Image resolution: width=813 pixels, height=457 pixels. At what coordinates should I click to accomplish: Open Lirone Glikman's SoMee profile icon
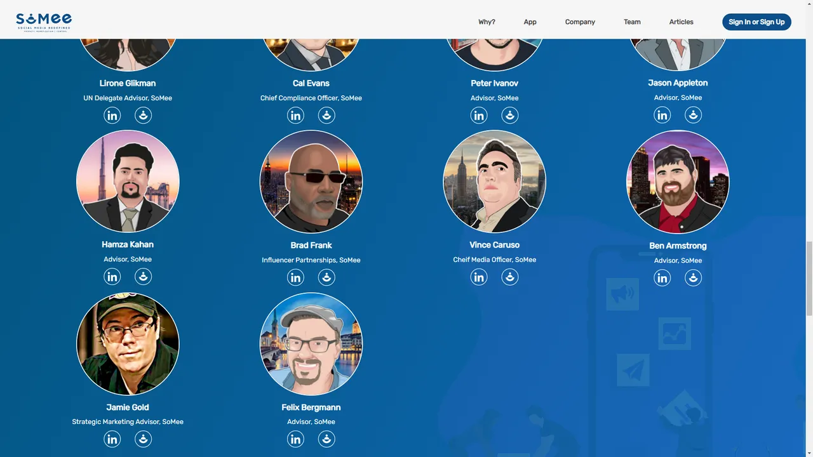click(144, 116)
